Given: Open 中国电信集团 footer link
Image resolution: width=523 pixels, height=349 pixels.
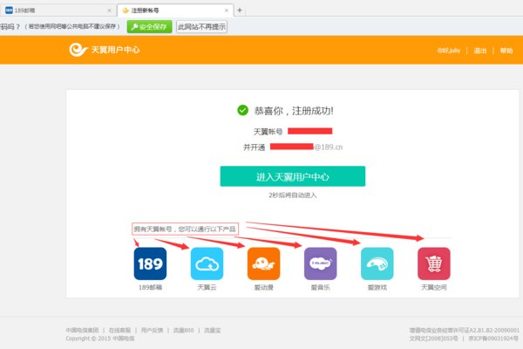Looking at the screenshot, I should pos(82,331).
